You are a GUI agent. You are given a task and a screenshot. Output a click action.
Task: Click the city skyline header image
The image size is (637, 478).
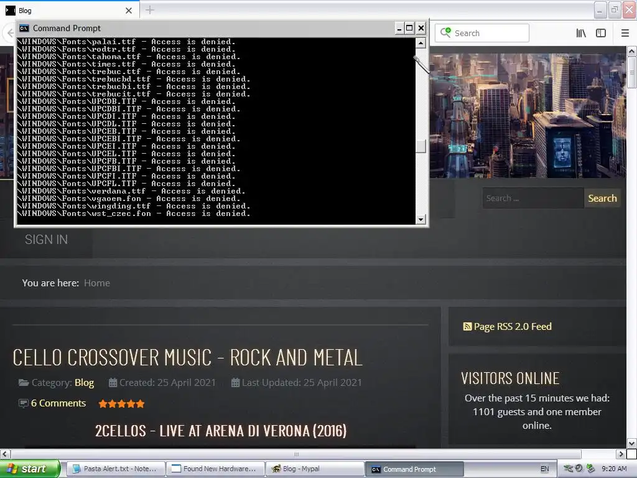[528, 116]
